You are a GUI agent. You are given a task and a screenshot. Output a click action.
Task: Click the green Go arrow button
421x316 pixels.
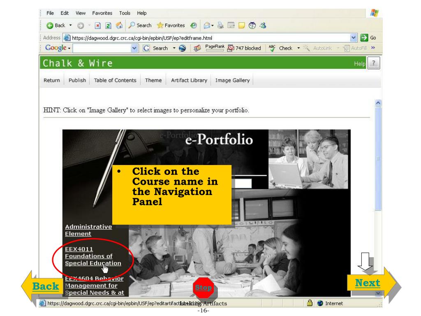pos(364,38)
